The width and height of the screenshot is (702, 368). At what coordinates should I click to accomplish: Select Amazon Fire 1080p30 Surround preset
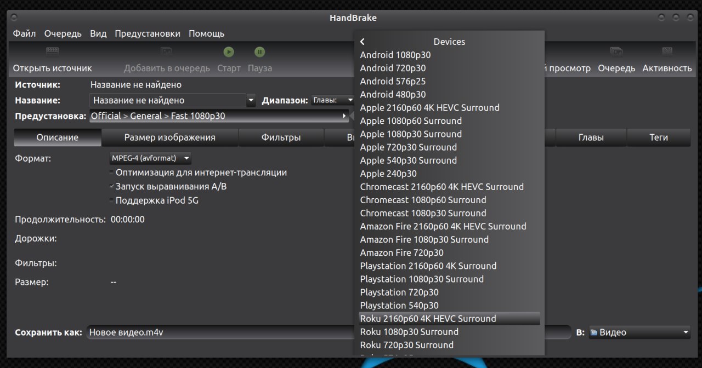(x=449, y=239)
